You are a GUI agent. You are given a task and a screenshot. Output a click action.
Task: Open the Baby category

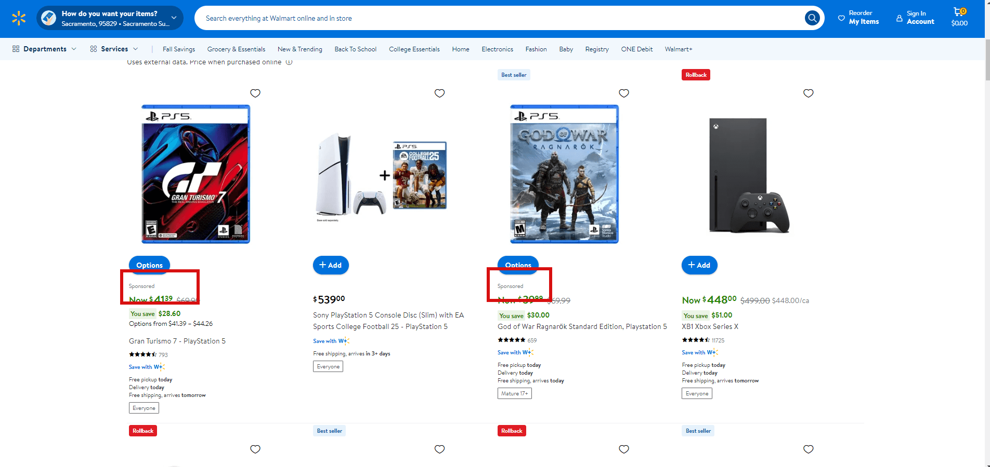click(x=566, y=49)
